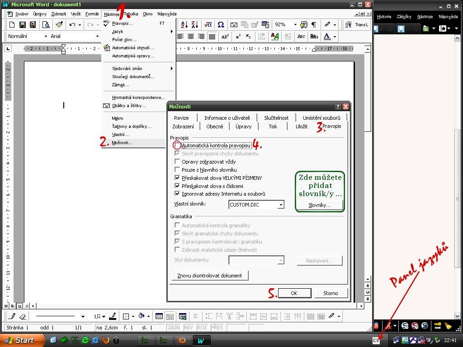The width and height of the screenshot is (463, 347).
Task: Align text left icon
Action: click(180, 37)
